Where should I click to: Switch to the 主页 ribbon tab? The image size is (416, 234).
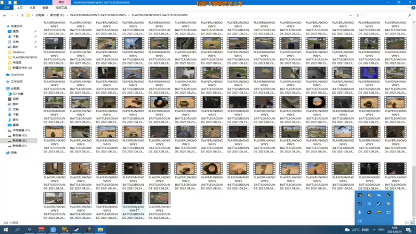pos(20,8)
